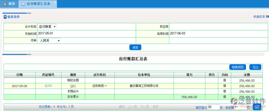The height and width of the screenshot is (111, 269).
Task: Click the 开始时间 date field
Action: point(86,34)
